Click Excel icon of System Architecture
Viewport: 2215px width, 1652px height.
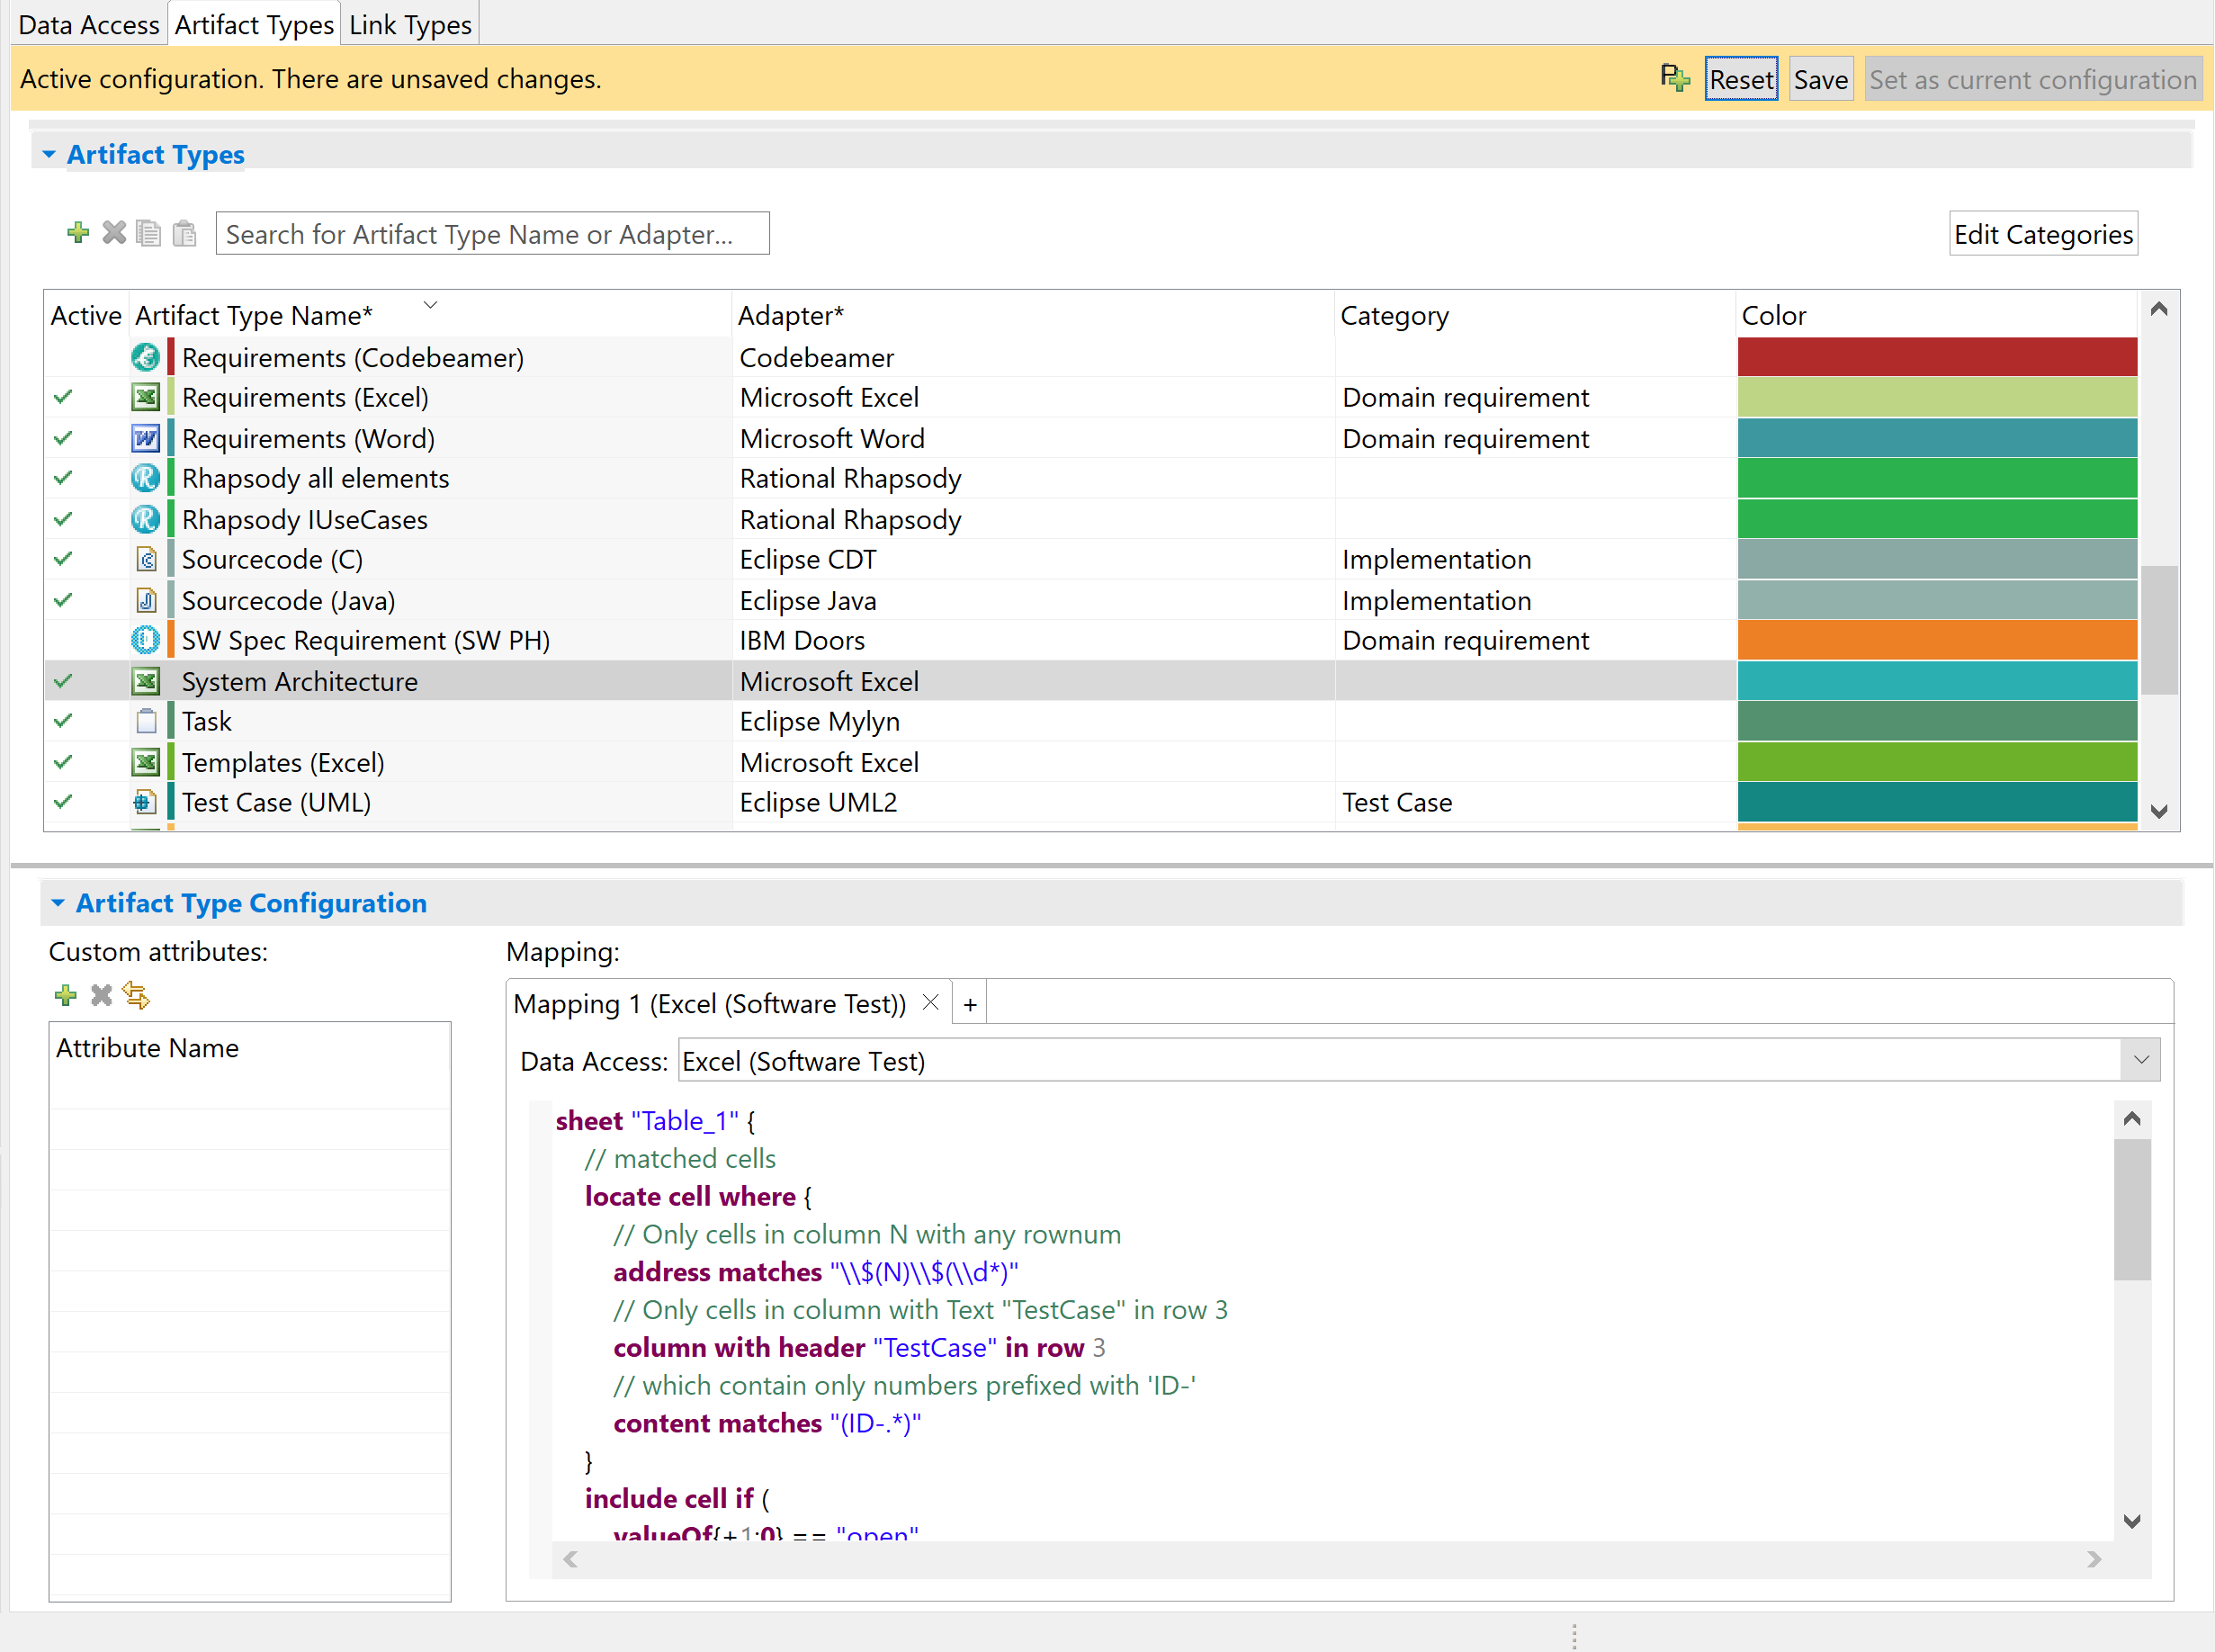(x=146, y=681)
